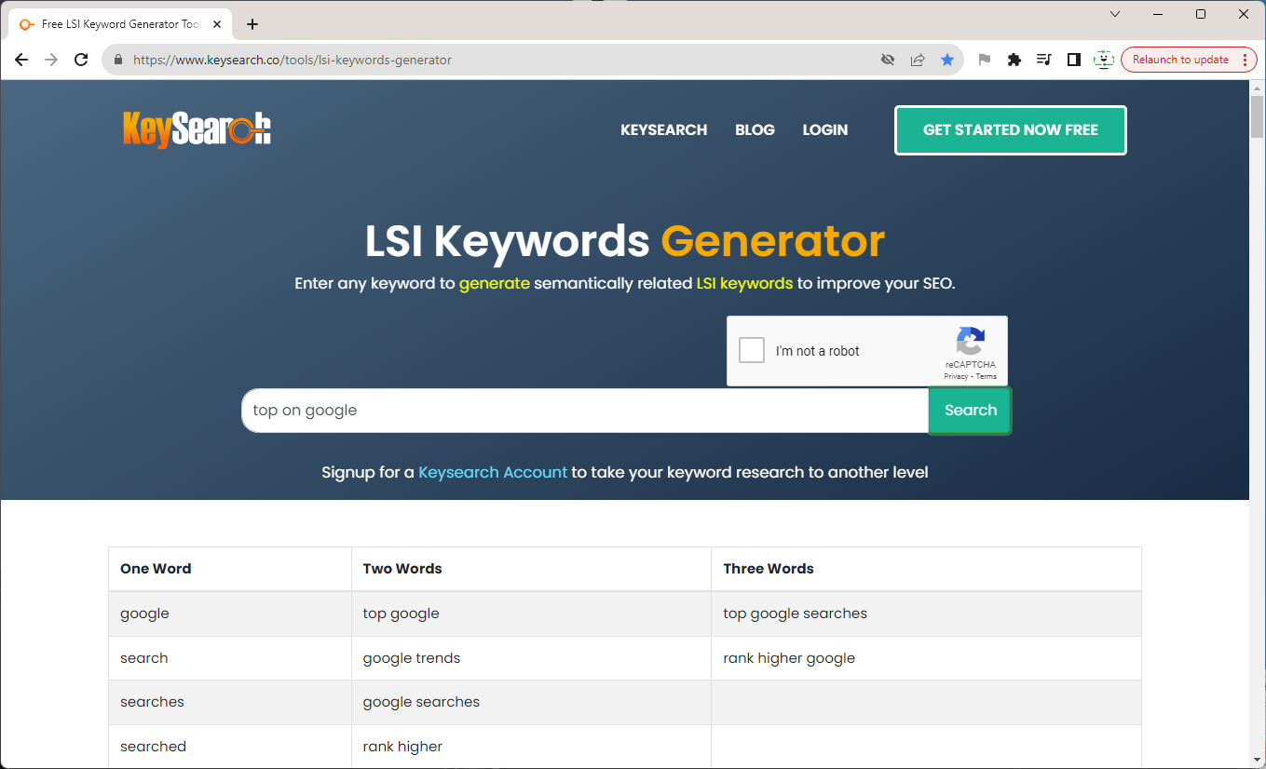This screenshot has height=769, width=1266.
Task: Click the reCAPTCHA logo
Action: click(971, 342)
